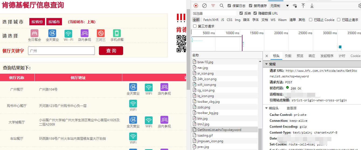Viewport: 361px width, 150px height.
Task: Select the wifi_icon.png request
Action: pos(225,85)
